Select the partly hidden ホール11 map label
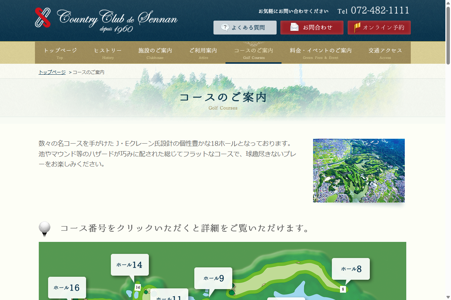 point(169,294)
